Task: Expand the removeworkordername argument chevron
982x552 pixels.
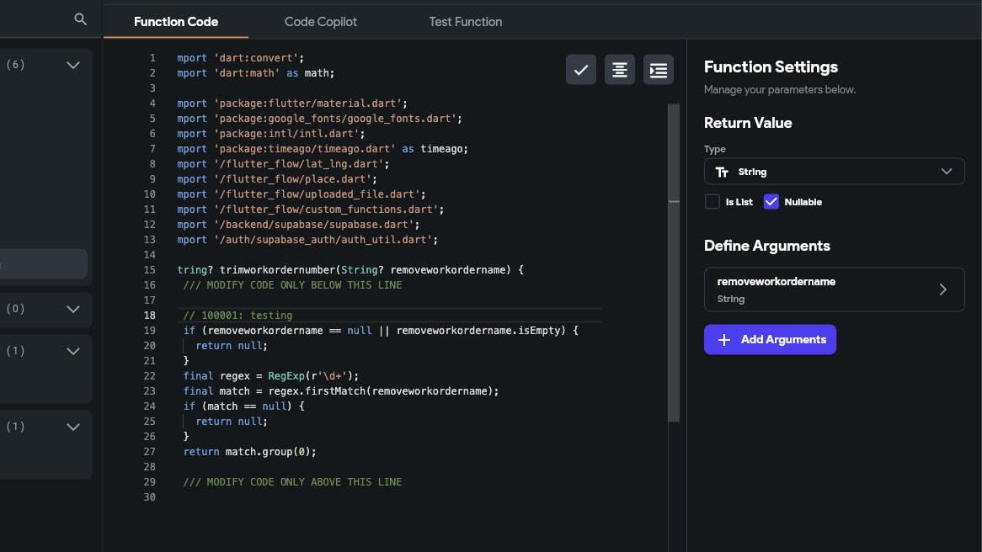Action: click(942, 289)
